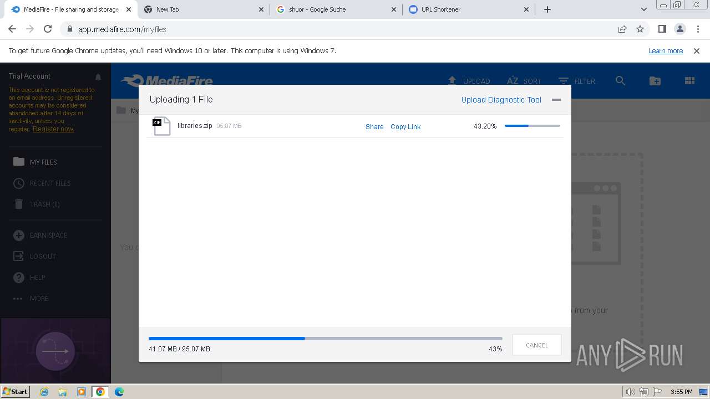
Task: Open Microsoft Edge from the taskbar
Action: [119, 392]
